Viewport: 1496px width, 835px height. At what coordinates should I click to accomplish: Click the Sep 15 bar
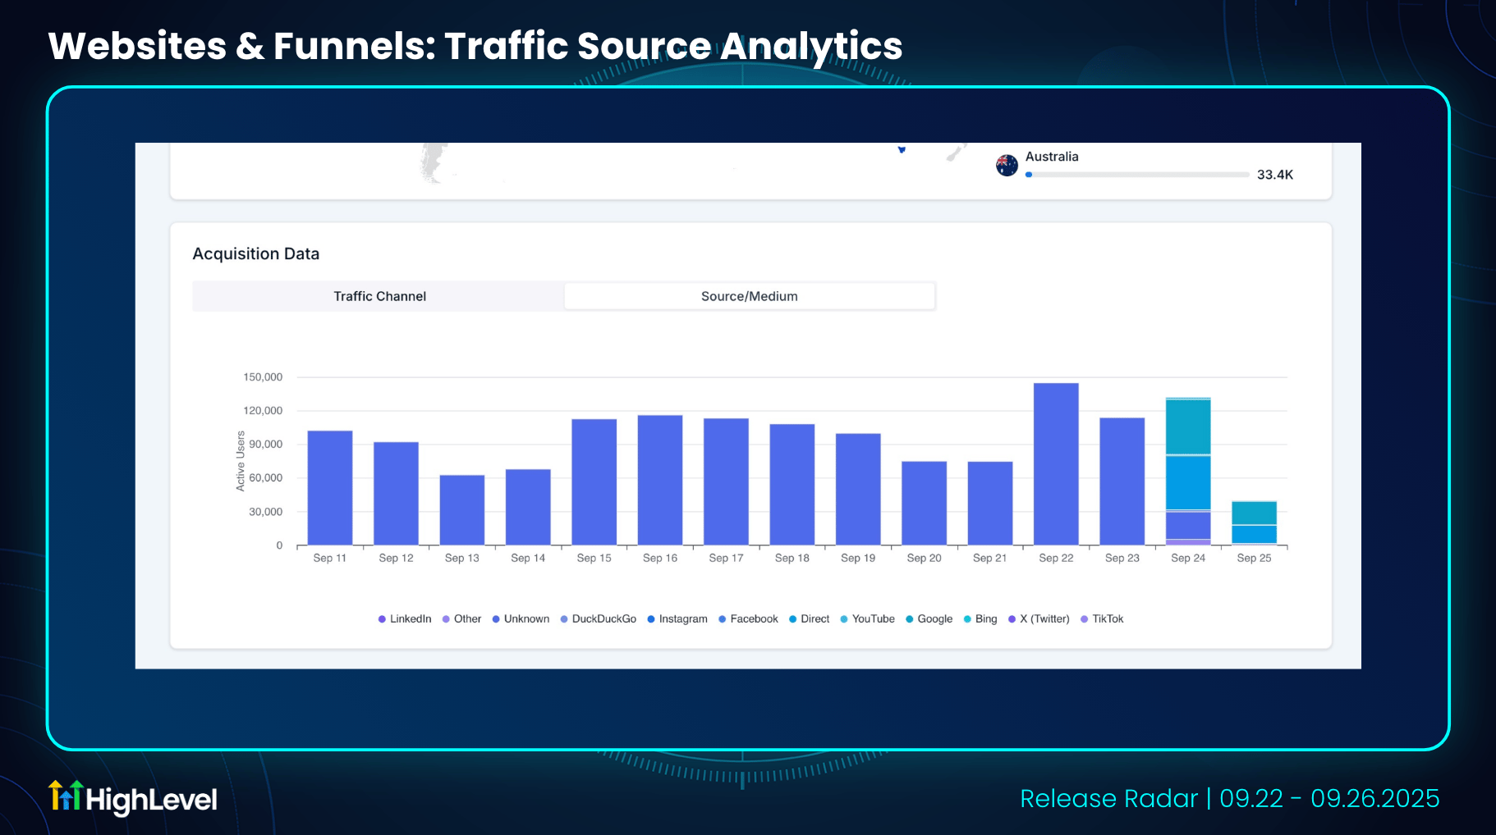pyautogui.click(x=594, y=482)
